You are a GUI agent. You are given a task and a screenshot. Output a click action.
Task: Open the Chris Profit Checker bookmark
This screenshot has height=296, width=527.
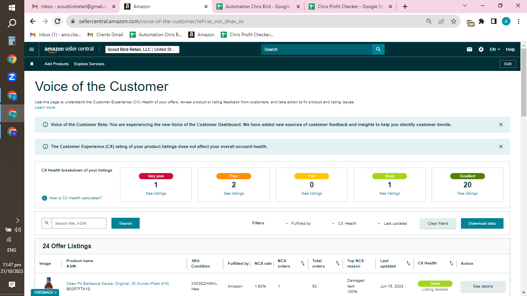coord(247,35)
